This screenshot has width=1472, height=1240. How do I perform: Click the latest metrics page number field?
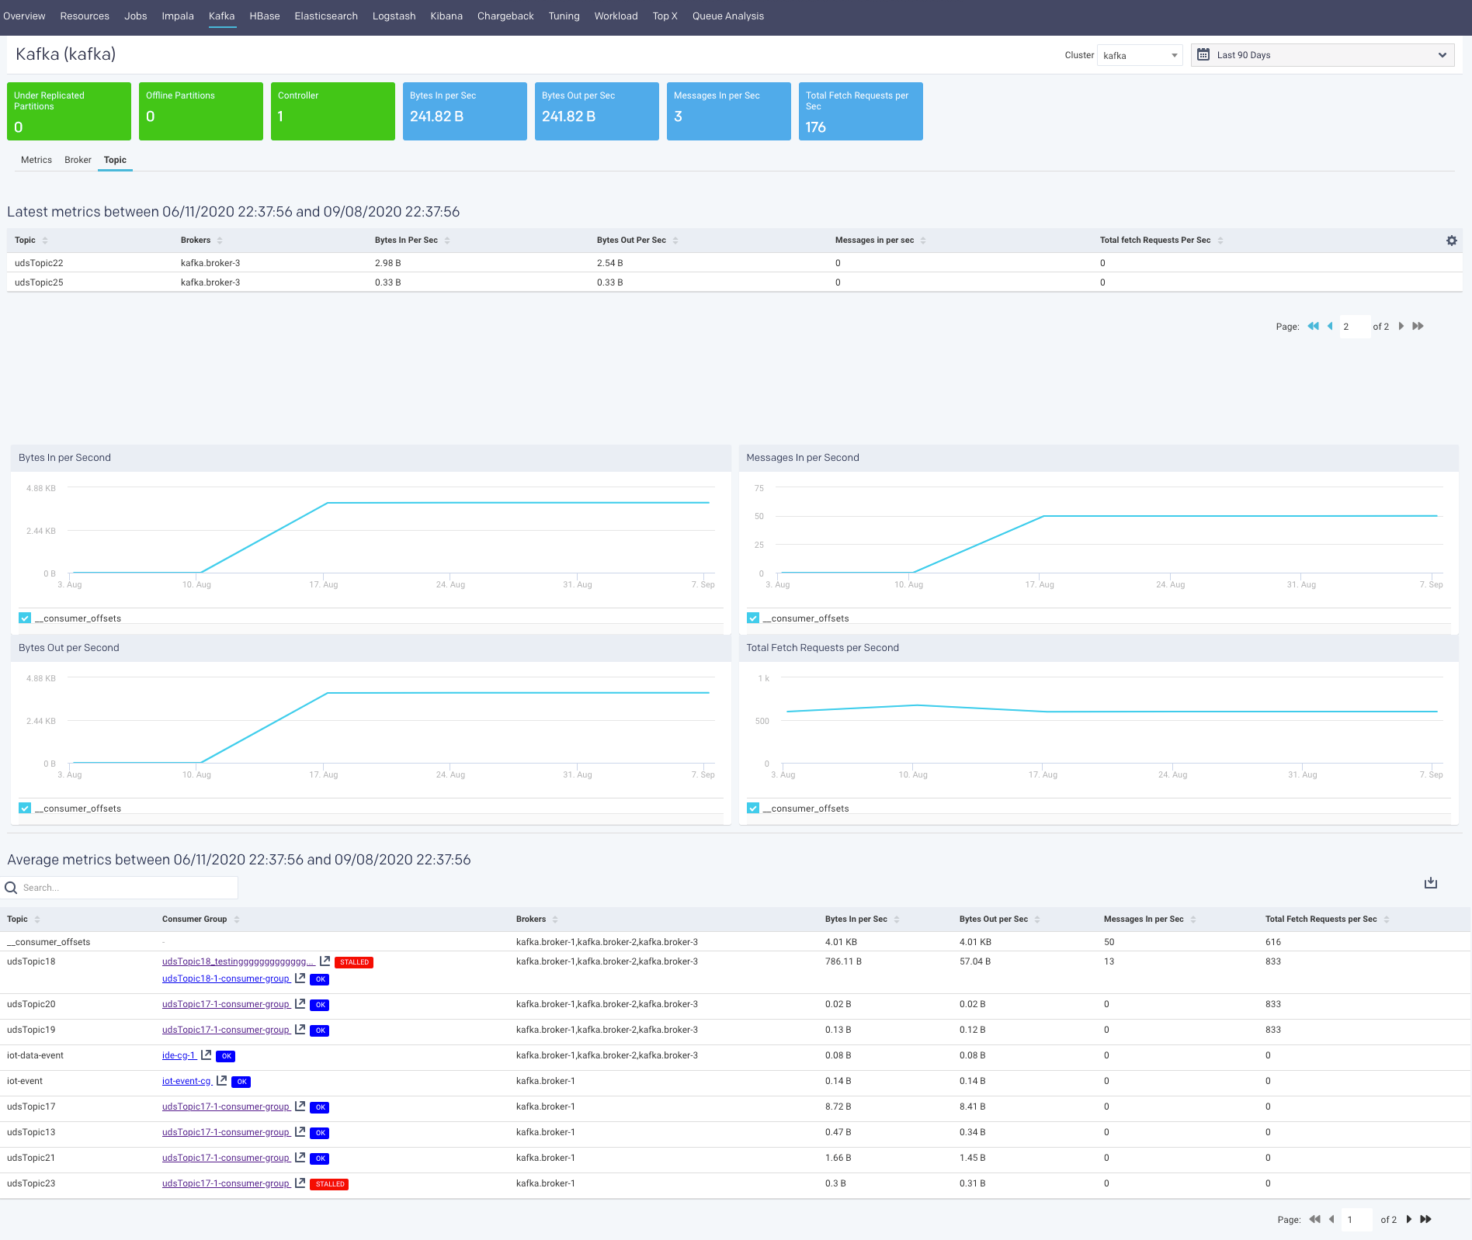coord(1354,327)
